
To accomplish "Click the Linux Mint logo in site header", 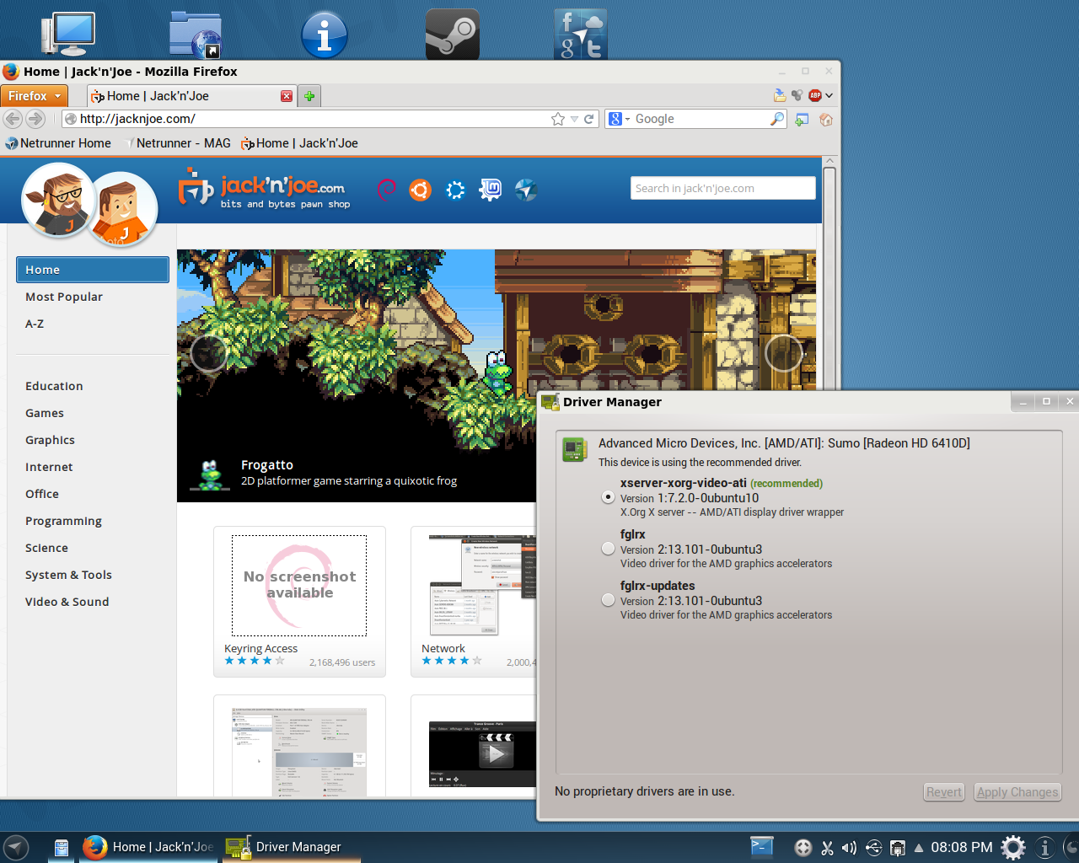I will (x=490, y=190).
